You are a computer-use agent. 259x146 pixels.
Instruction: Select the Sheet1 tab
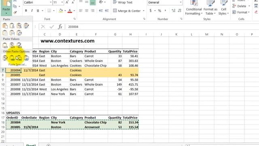coord(31,145)
